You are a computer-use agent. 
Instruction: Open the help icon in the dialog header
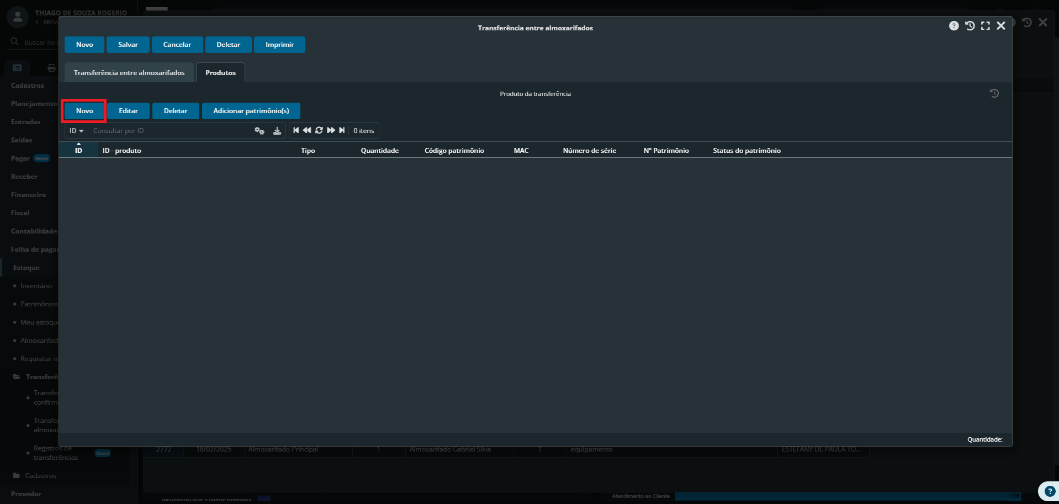(954, 26)
